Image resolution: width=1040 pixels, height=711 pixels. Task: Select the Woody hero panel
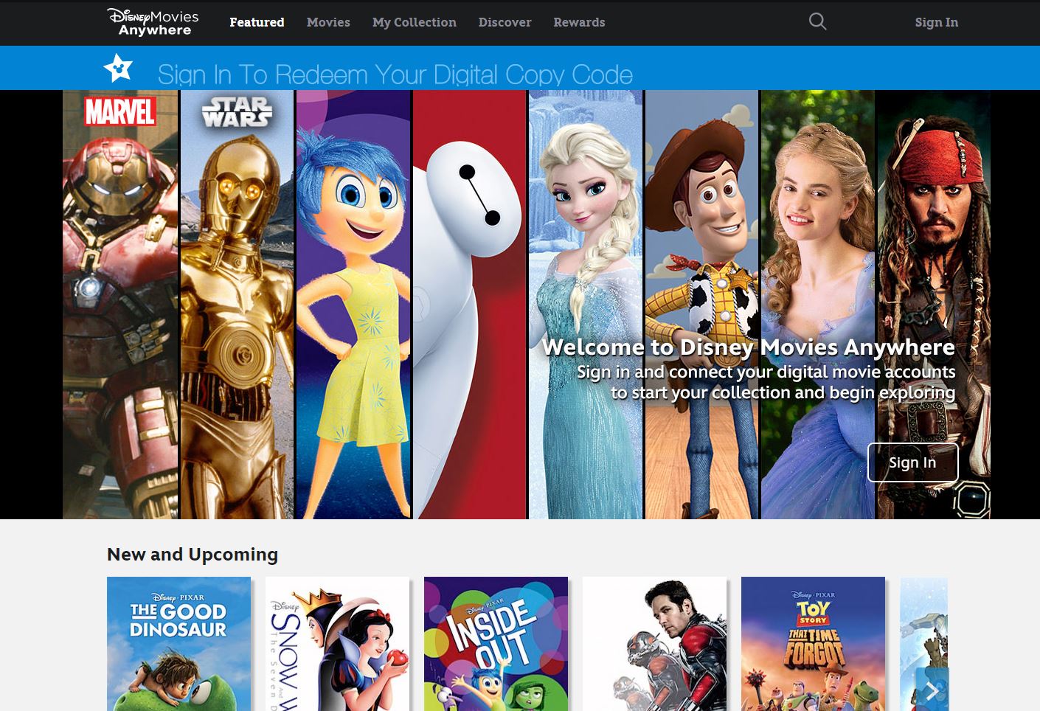[x=701, y=305]
